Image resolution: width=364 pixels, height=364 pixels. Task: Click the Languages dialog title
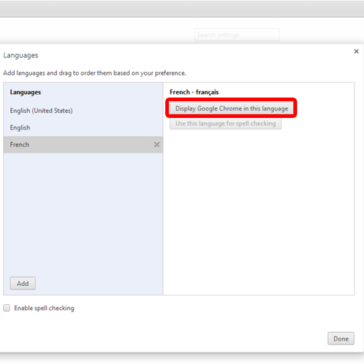20,55
